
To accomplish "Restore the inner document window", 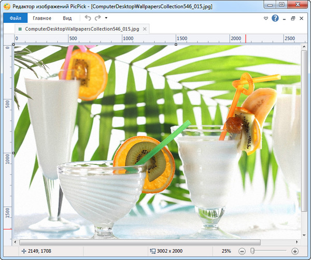I will [x=293, y=18].
